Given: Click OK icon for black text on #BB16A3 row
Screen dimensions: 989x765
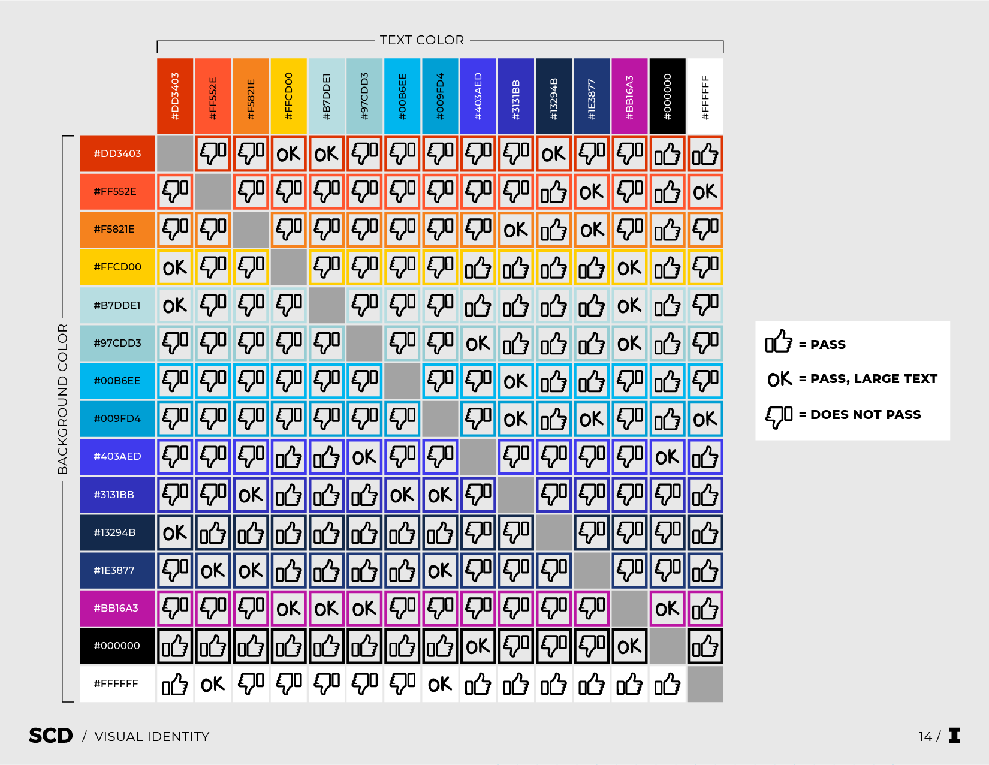Looking at the screenshot, I should tap(667, 609).
